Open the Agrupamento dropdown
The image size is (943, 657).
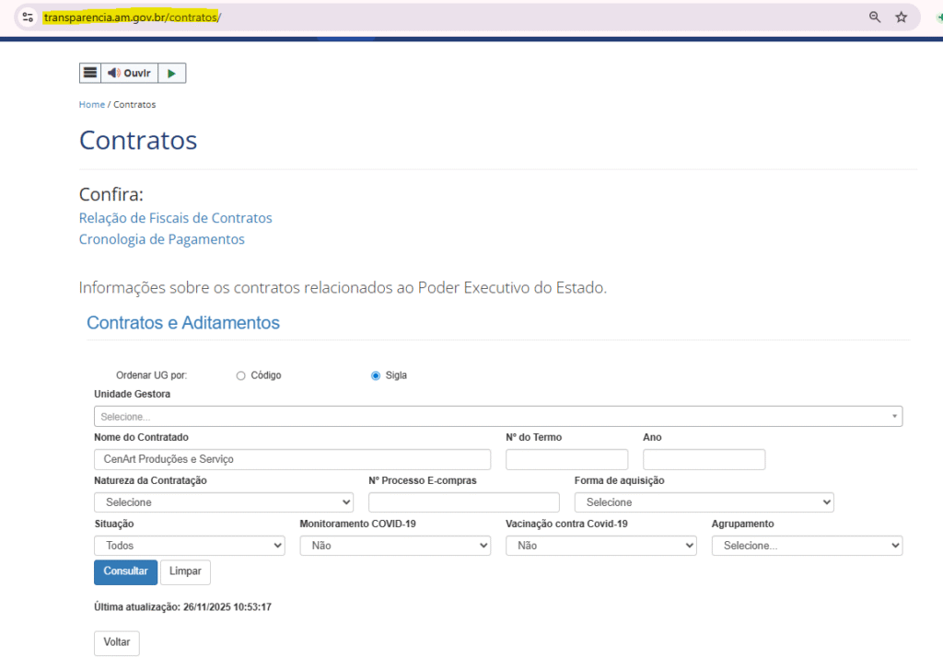coord(807,546)
